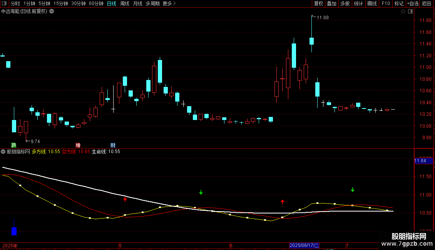The width and height of the screenshot is (435, 250).
Task: Open 画线 drawing tools
Action: [x=372, y=3]
